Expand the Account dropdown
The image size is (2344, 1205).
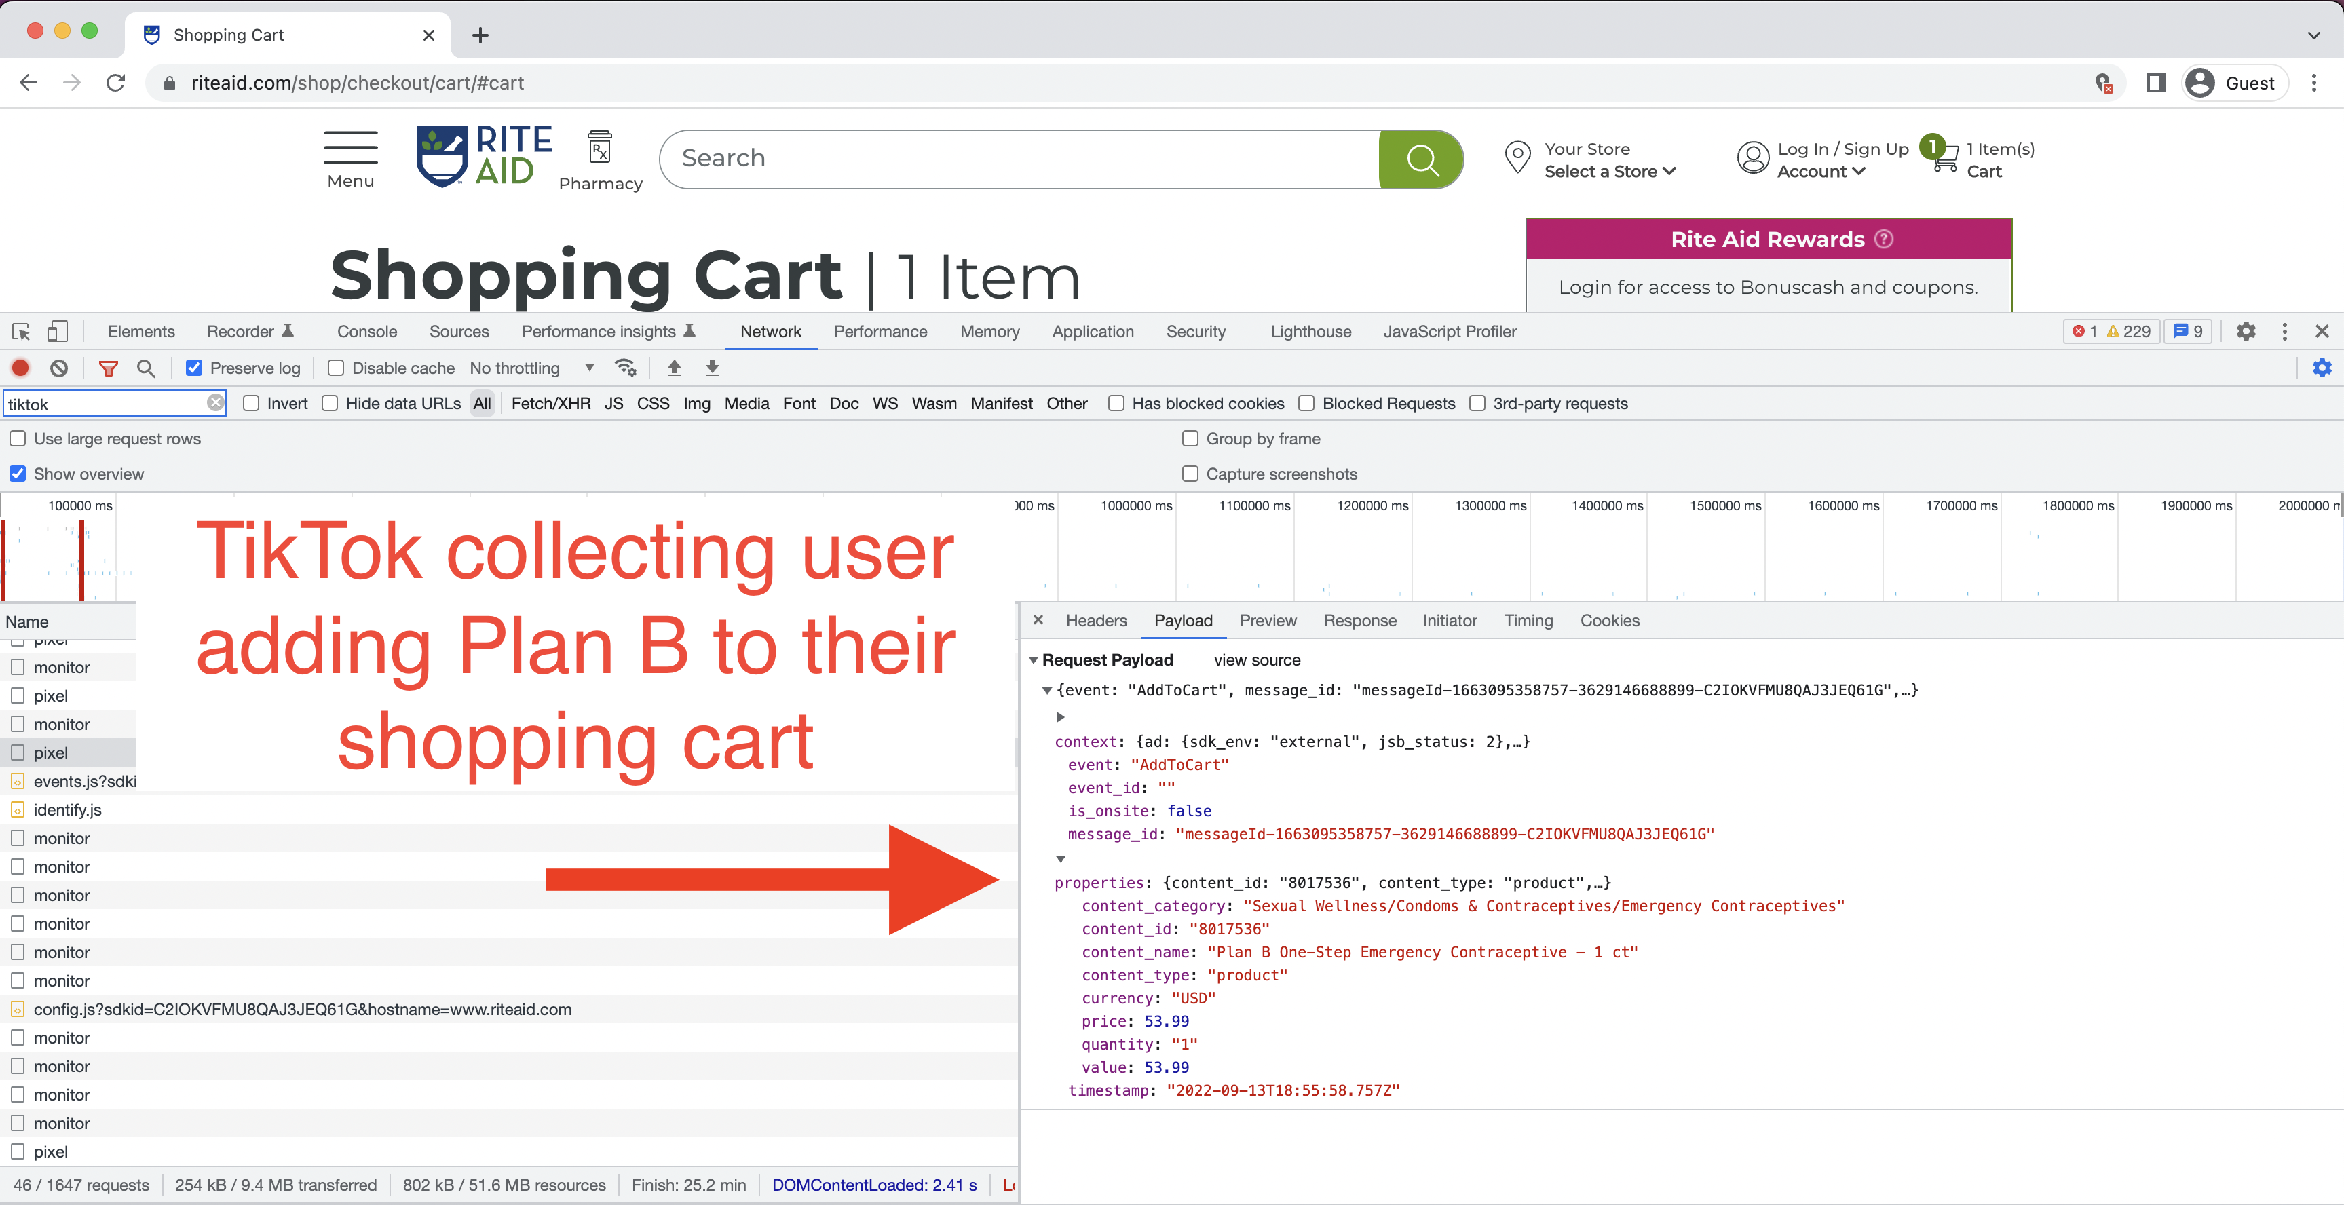[1821, 171]
